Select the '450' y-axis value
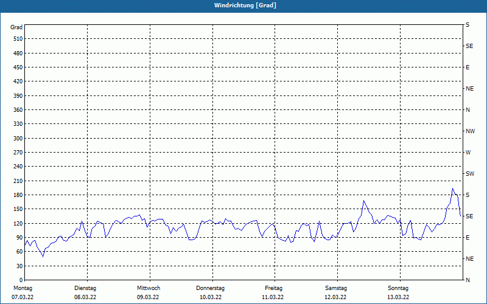Image resolution: width=487 pixels, height=304 pixels. coord(18,67)
